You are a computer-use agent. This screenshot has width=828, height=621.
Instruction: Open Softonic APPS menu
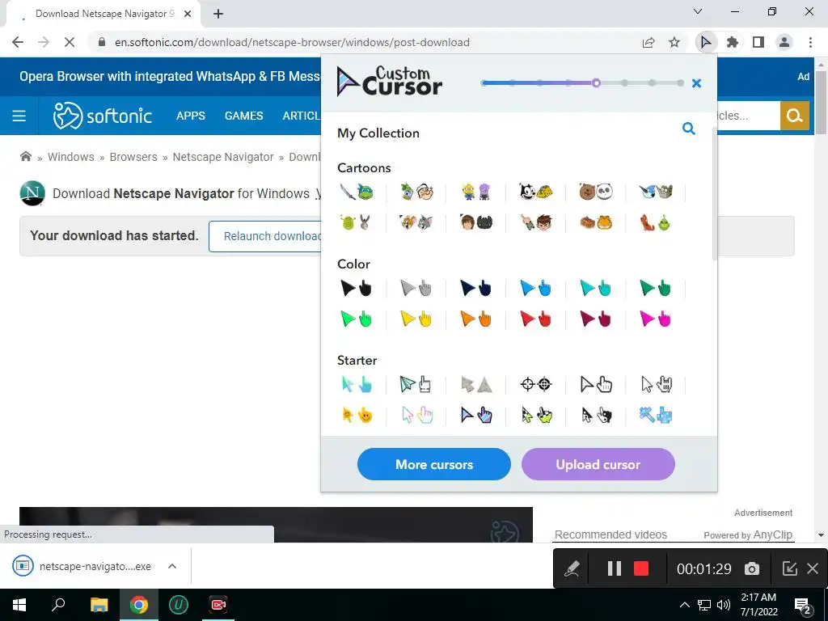click(191, 116)
